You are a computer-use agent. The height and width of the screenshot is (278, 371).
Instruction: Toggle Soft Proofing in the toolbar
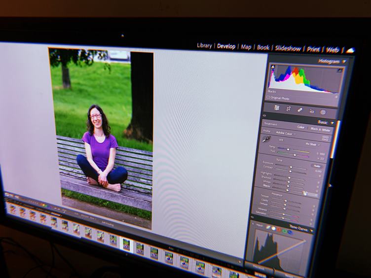pyautogui.click(x=108, y=223)
